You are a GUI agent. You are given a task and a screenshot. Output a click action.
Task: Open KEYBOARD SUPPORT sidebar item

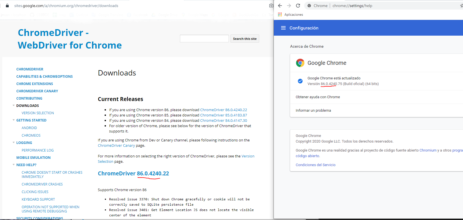click(x=38, y=199)
